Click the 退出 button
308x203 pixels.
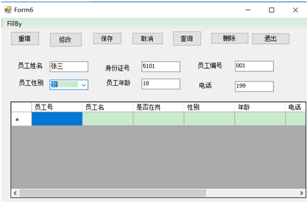click(270, 39)
